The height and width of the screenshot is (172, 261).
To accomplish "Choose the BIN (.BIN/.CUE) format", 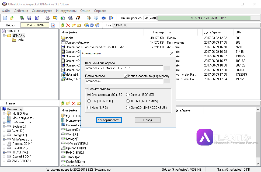I will point(89,101).
